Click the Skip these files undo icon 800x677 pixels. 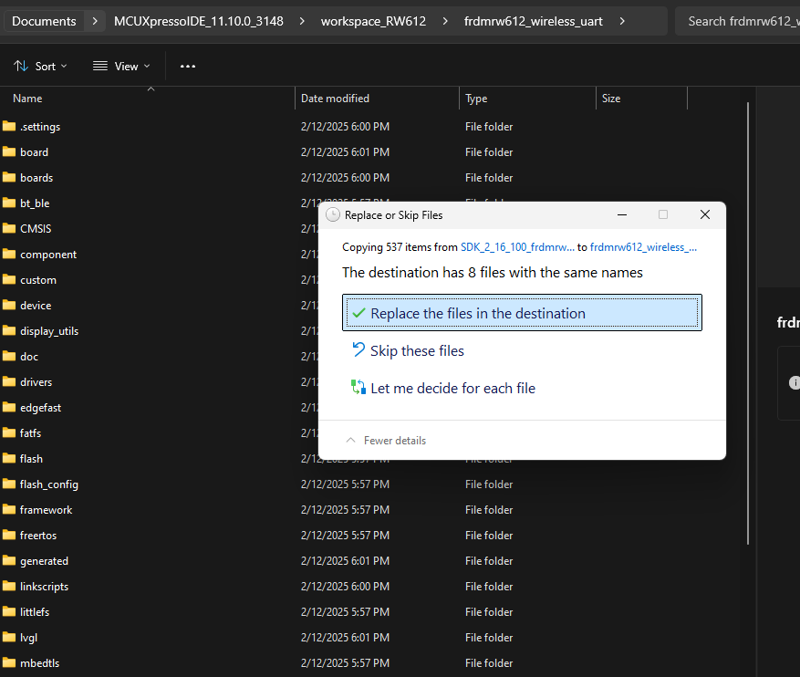358,350
